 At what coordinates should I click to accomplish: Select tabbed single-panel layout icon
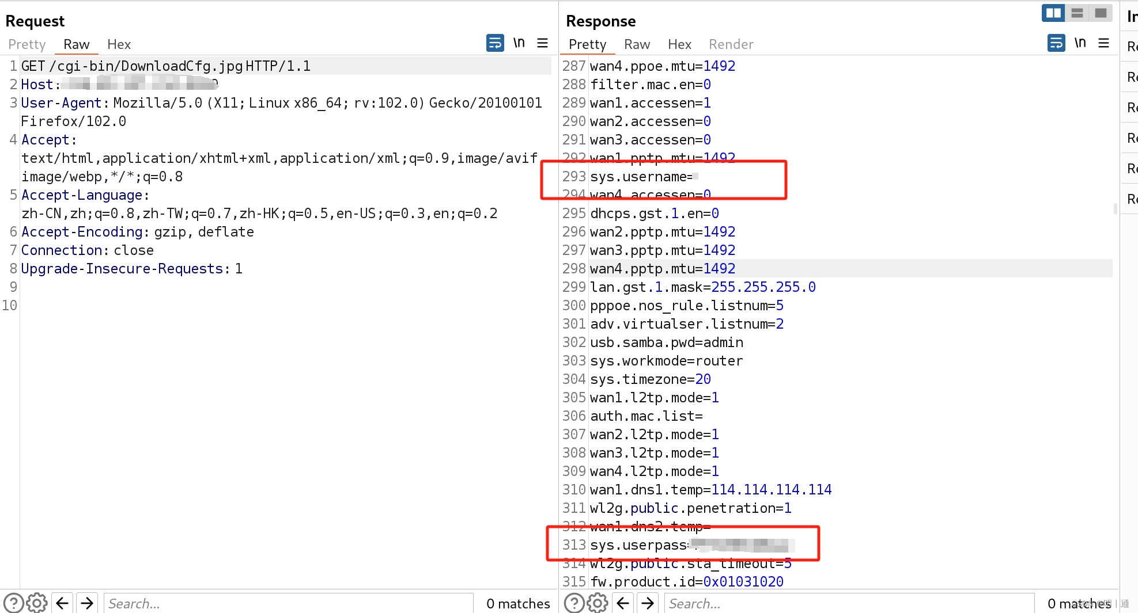coord(1101,13)
